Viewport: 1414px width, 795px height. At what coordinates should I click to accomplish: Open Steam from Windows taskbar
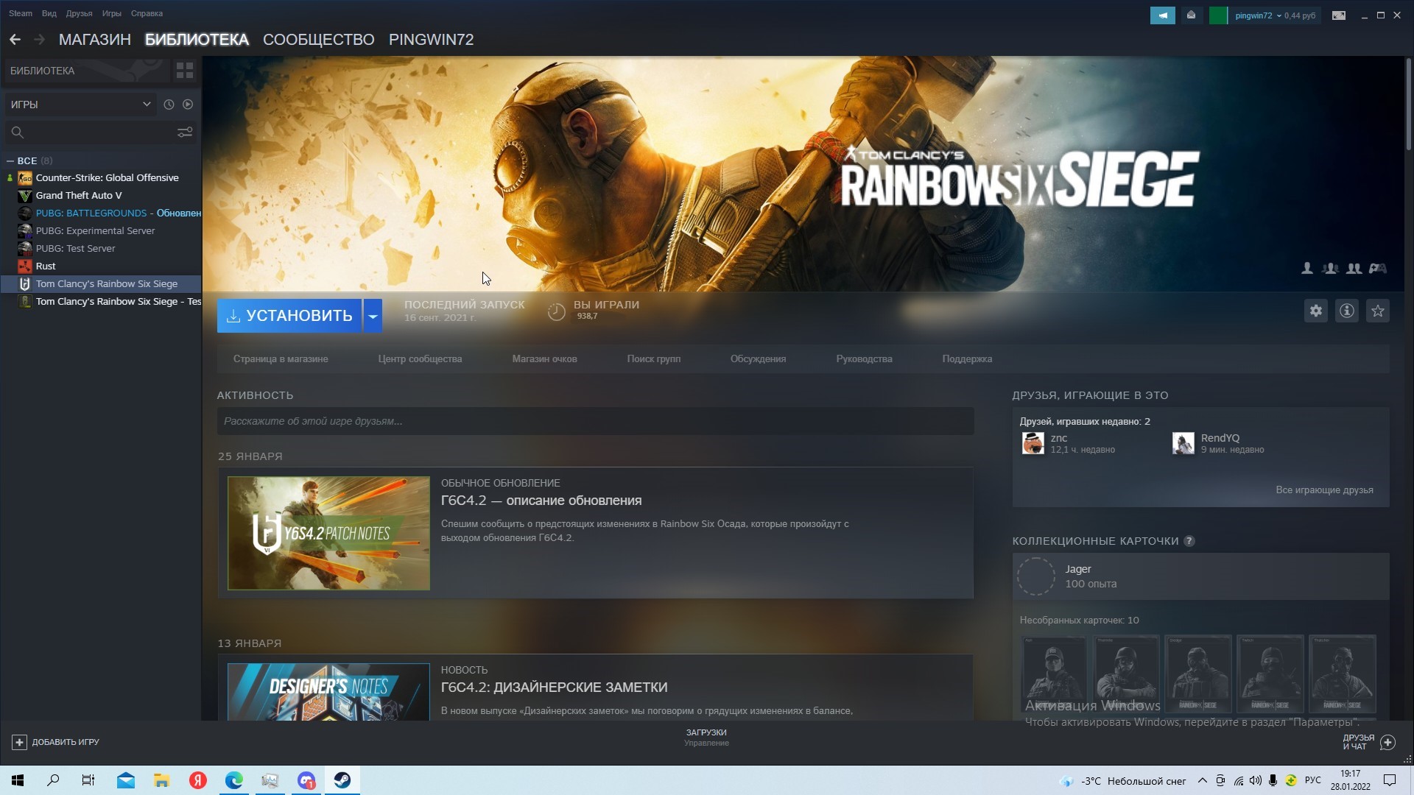tap(342, 780)
